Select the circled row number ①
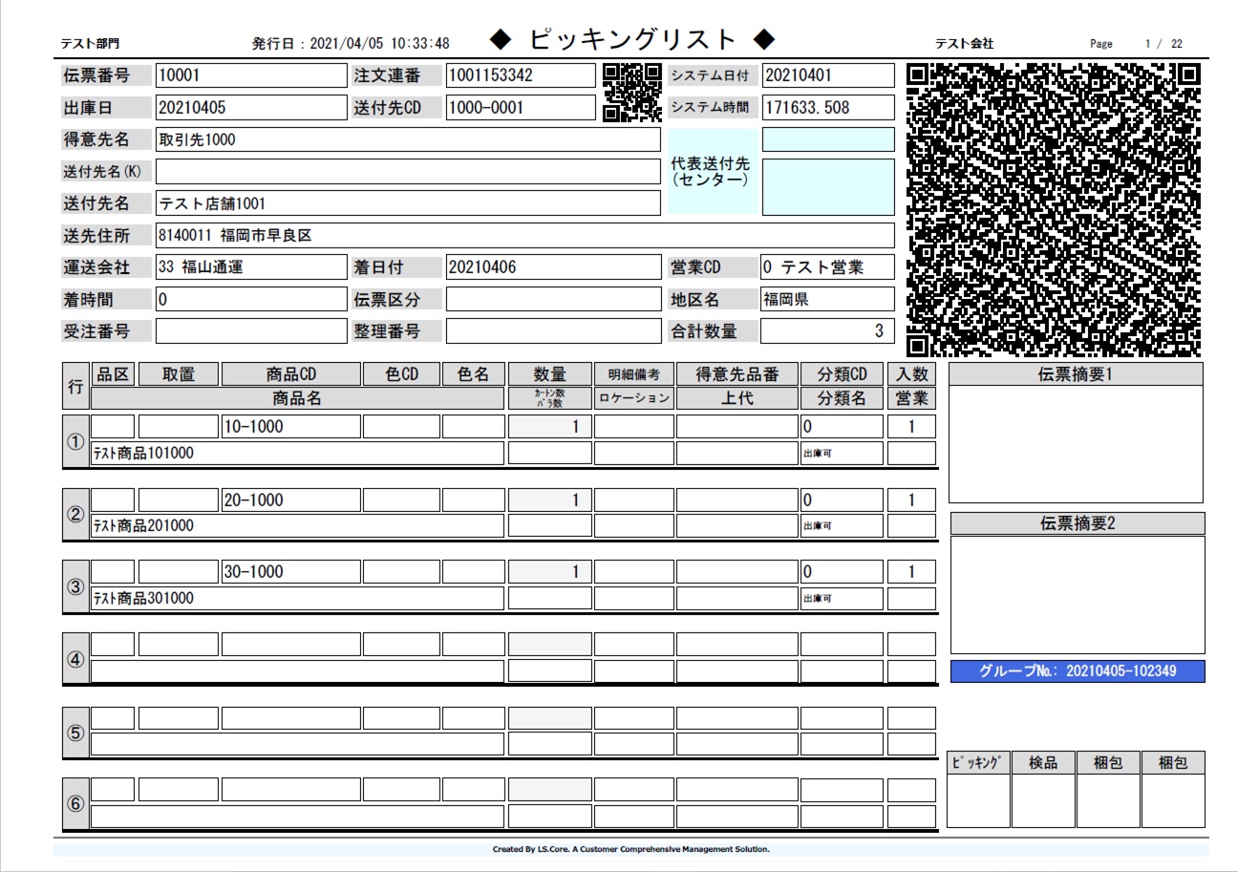The image size is (1238, 872). (x=75, y=441)
